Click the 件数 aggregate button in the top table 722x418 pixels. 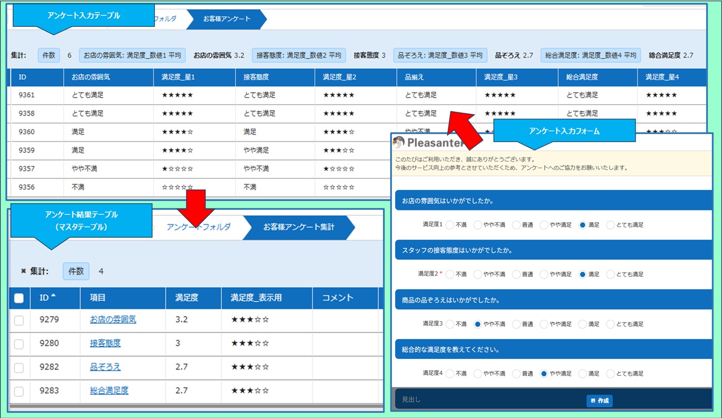[x=48, y=55]
